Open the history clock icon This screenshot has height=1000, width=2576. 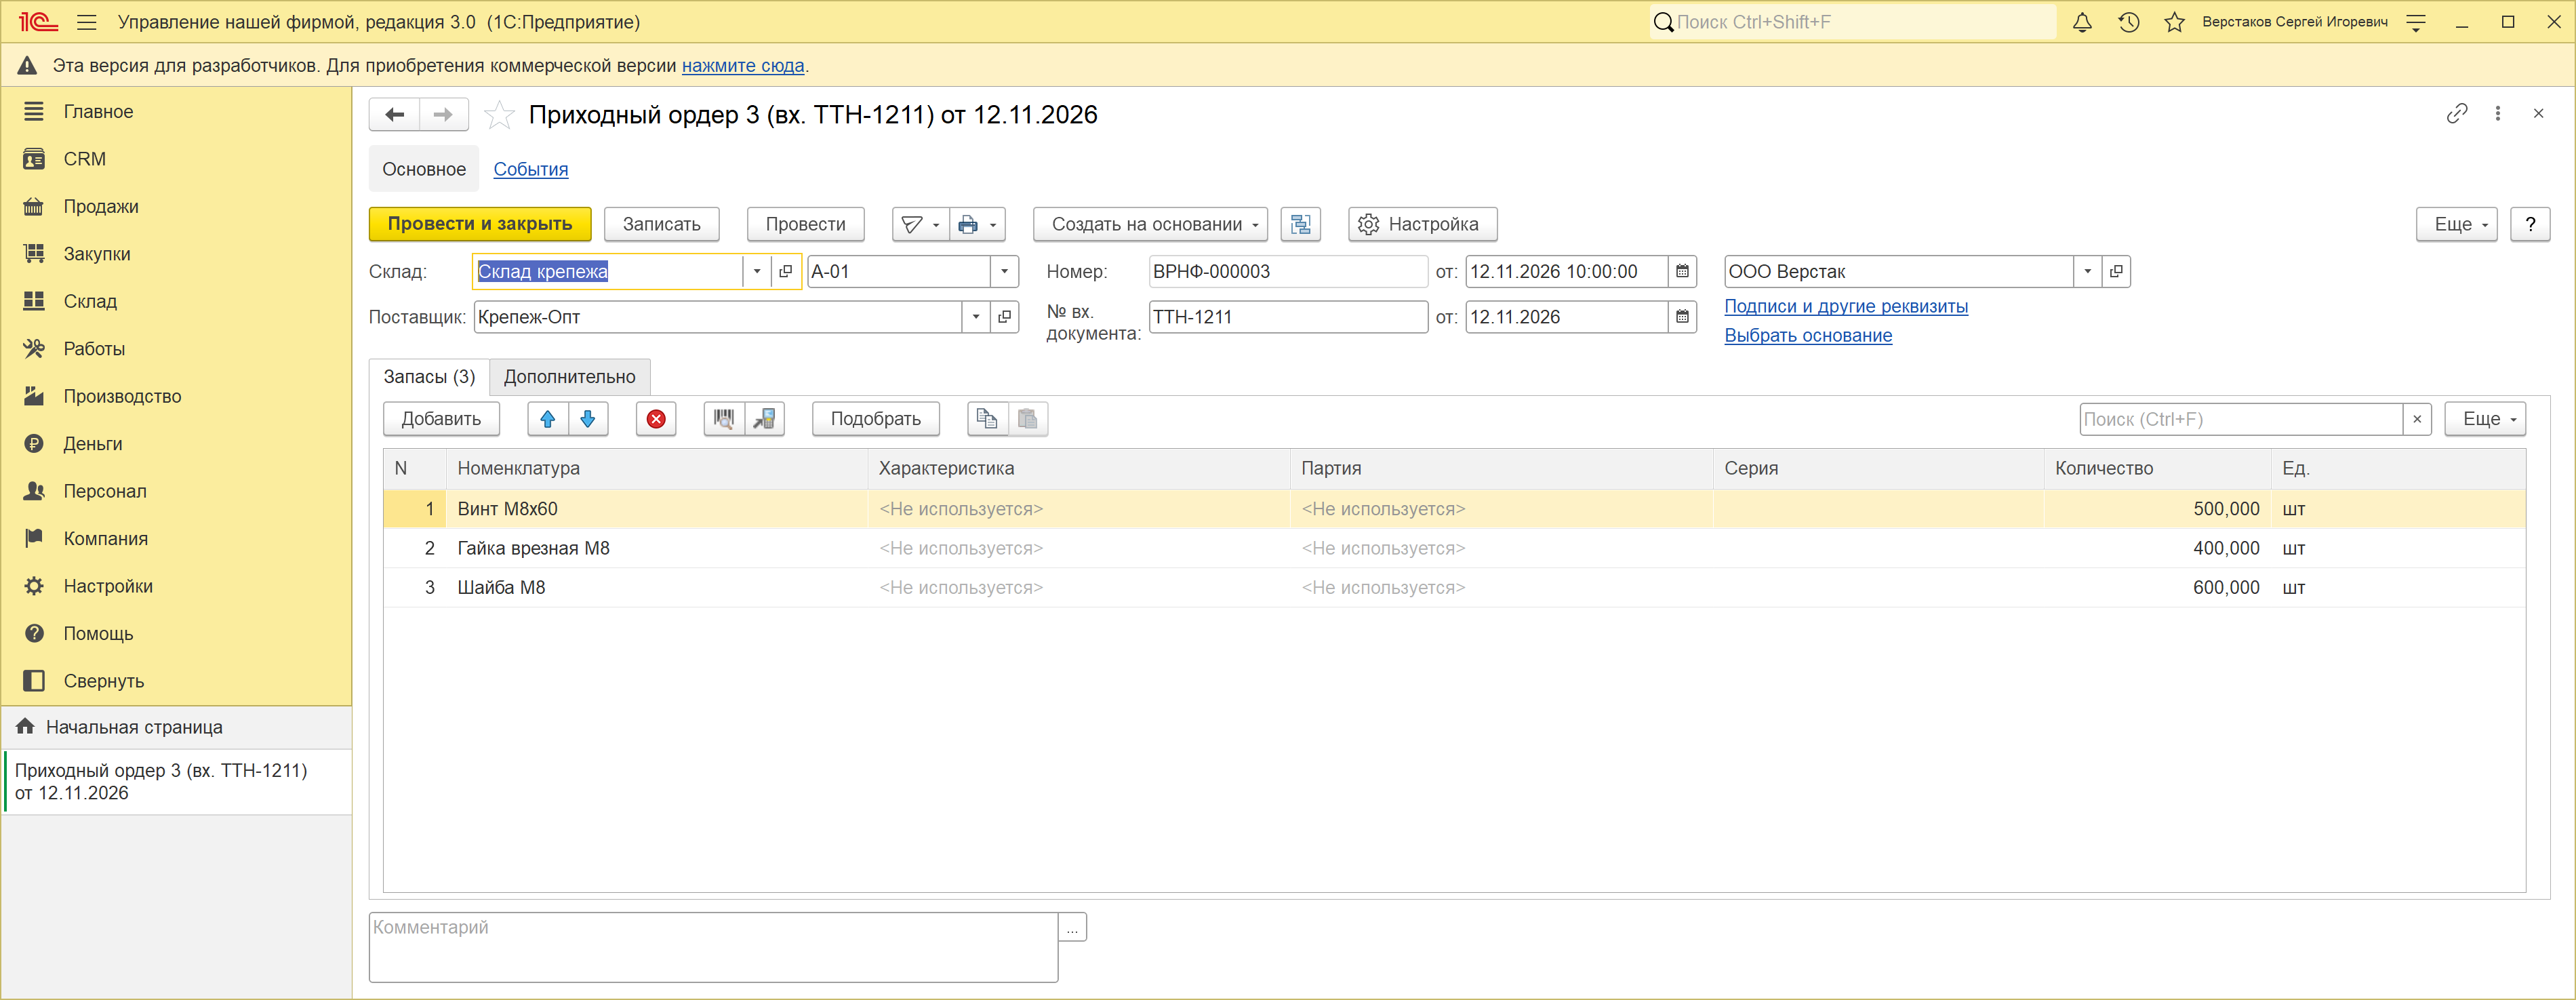(2128, 22)
